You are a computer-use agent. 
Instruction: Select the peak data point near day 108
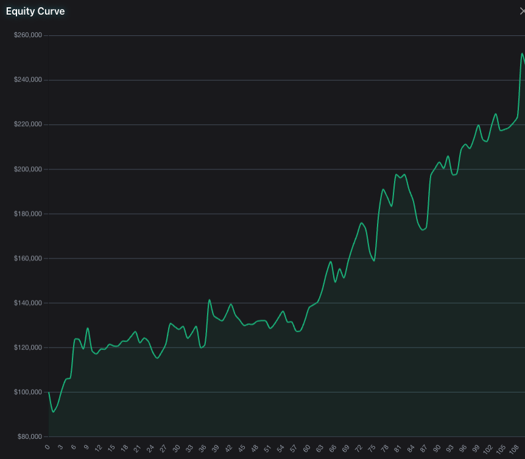click(x=522, y=55)
